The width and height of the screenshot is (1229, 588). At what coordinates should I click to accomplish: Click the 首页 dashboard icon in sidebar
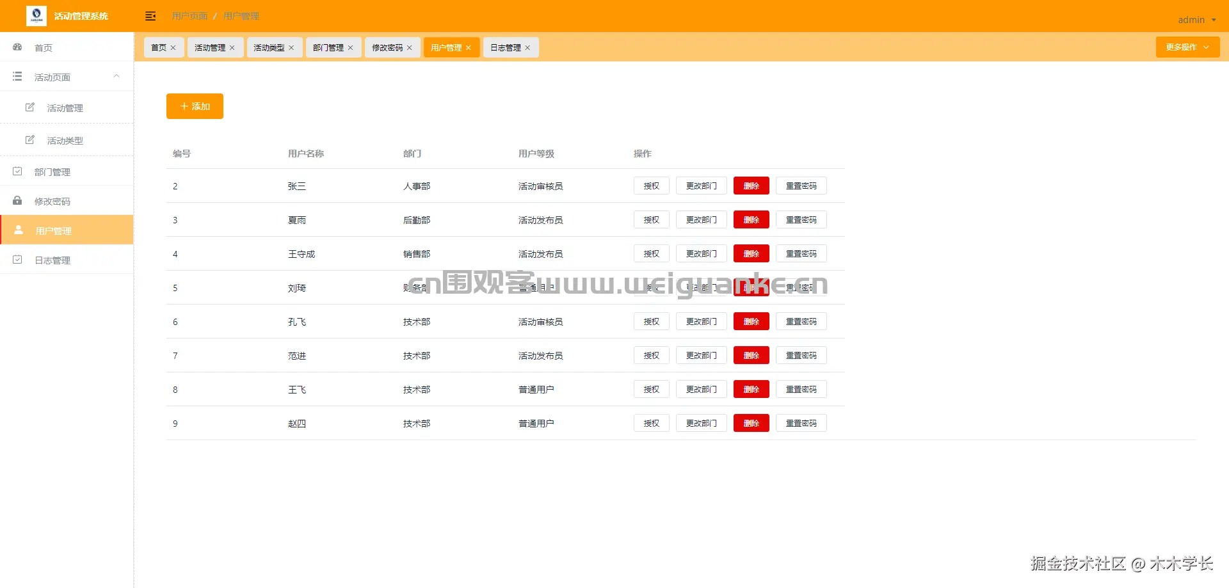coord(17,47)
